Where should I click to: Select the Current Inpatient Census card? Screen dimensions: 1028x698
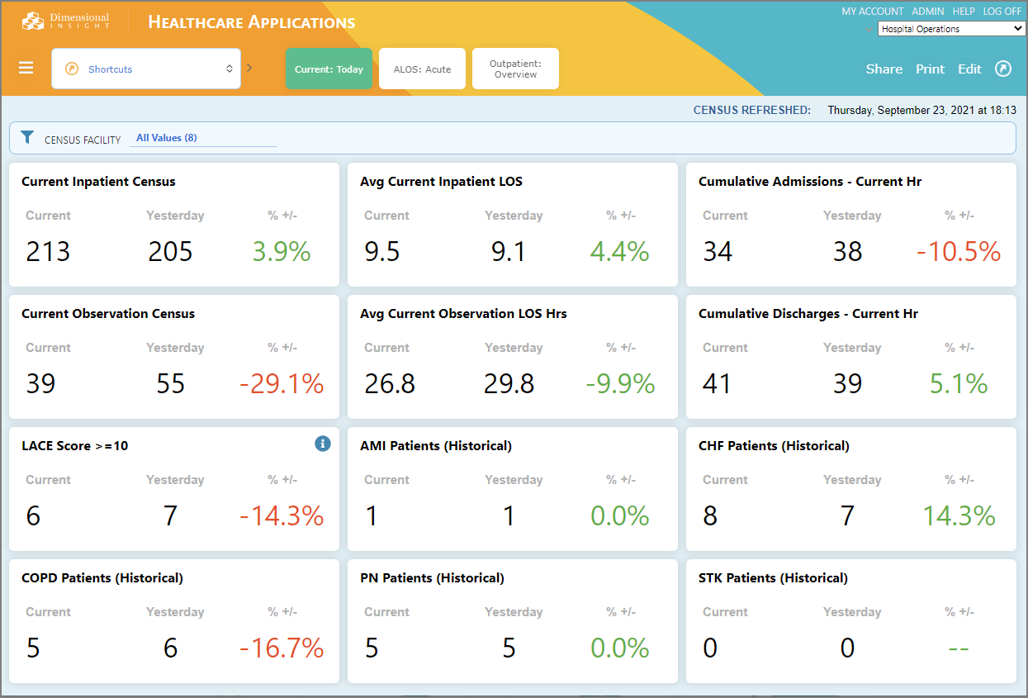174,225
